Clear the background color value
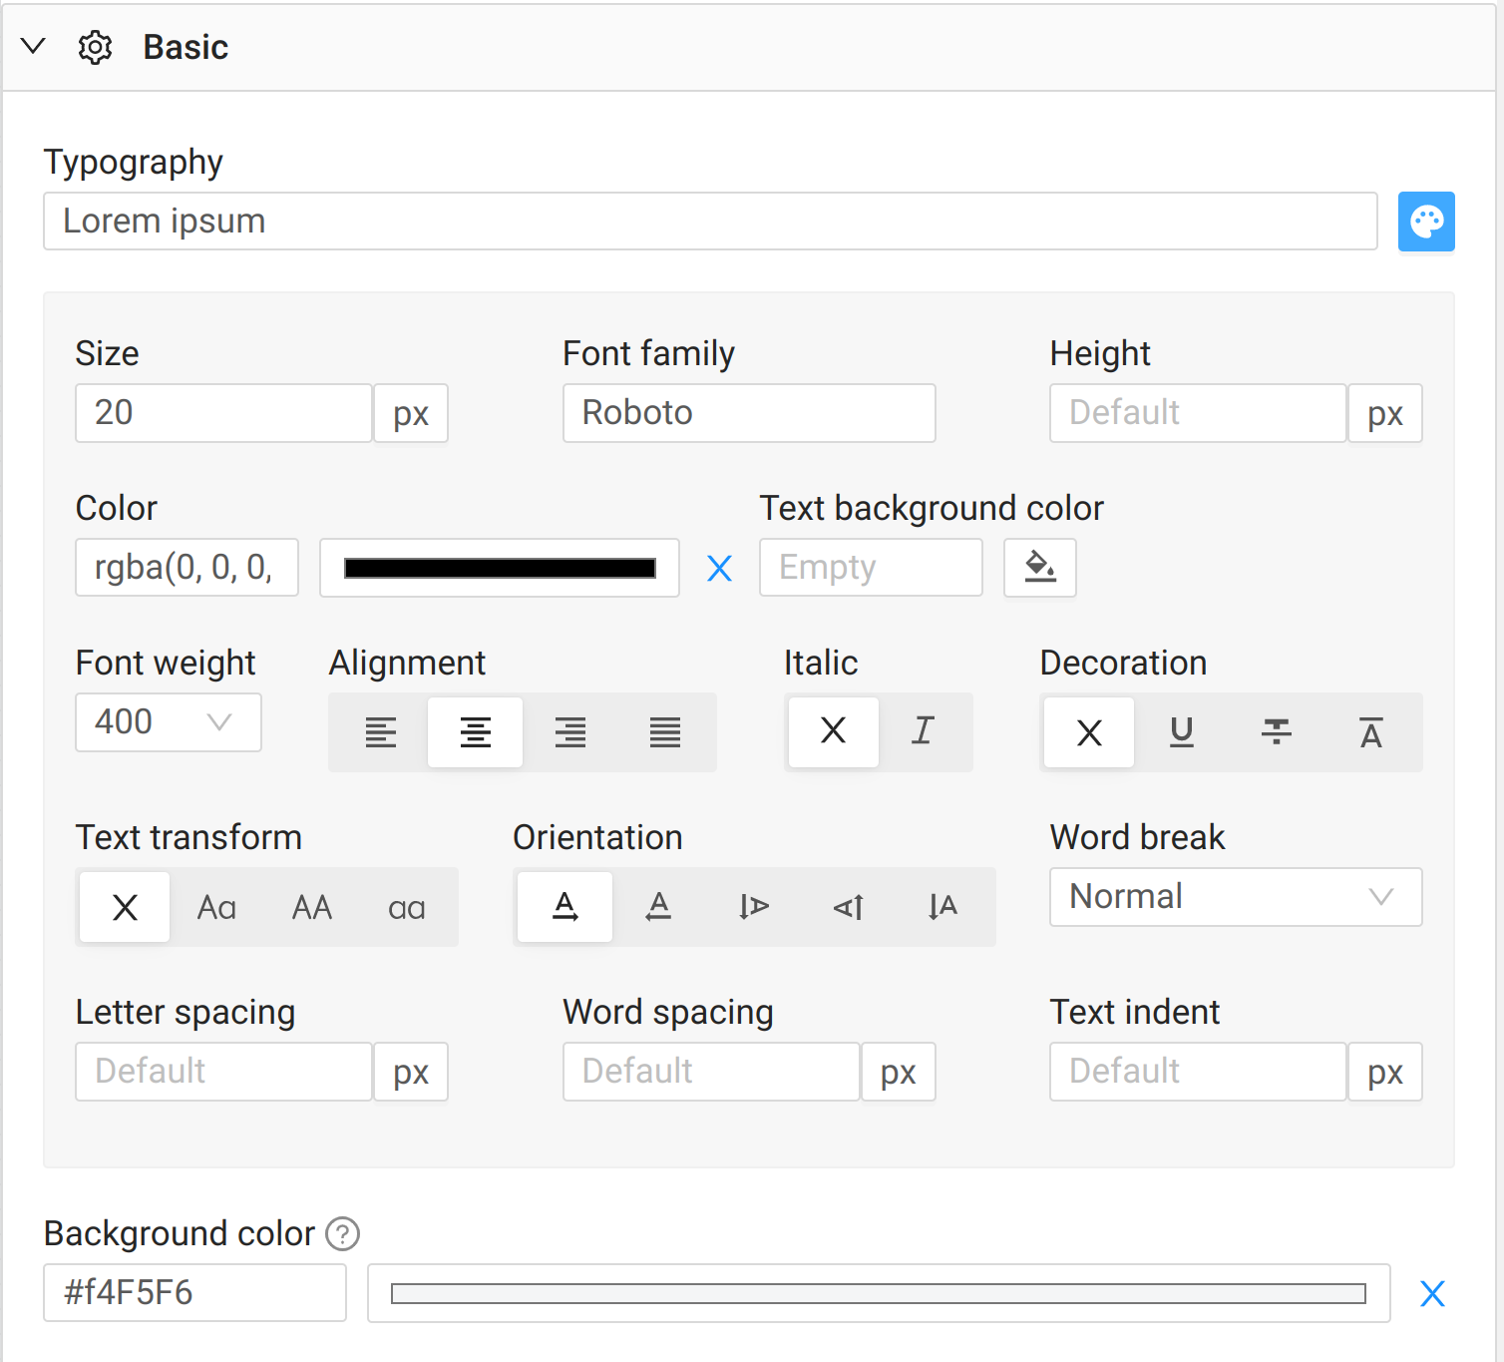The image size is (1504, 1362). [x=1432, y=1294]
